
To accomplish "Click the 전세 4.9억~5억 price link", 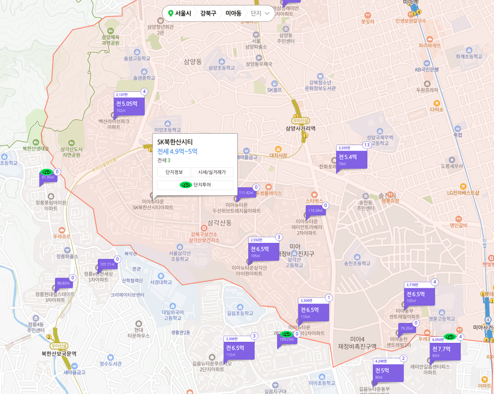I will point(177,152).
